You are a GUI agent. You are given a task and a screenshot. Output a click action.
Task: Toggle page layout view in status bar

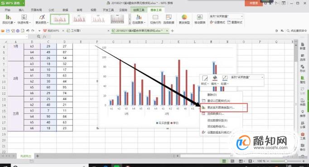[232, 161]
